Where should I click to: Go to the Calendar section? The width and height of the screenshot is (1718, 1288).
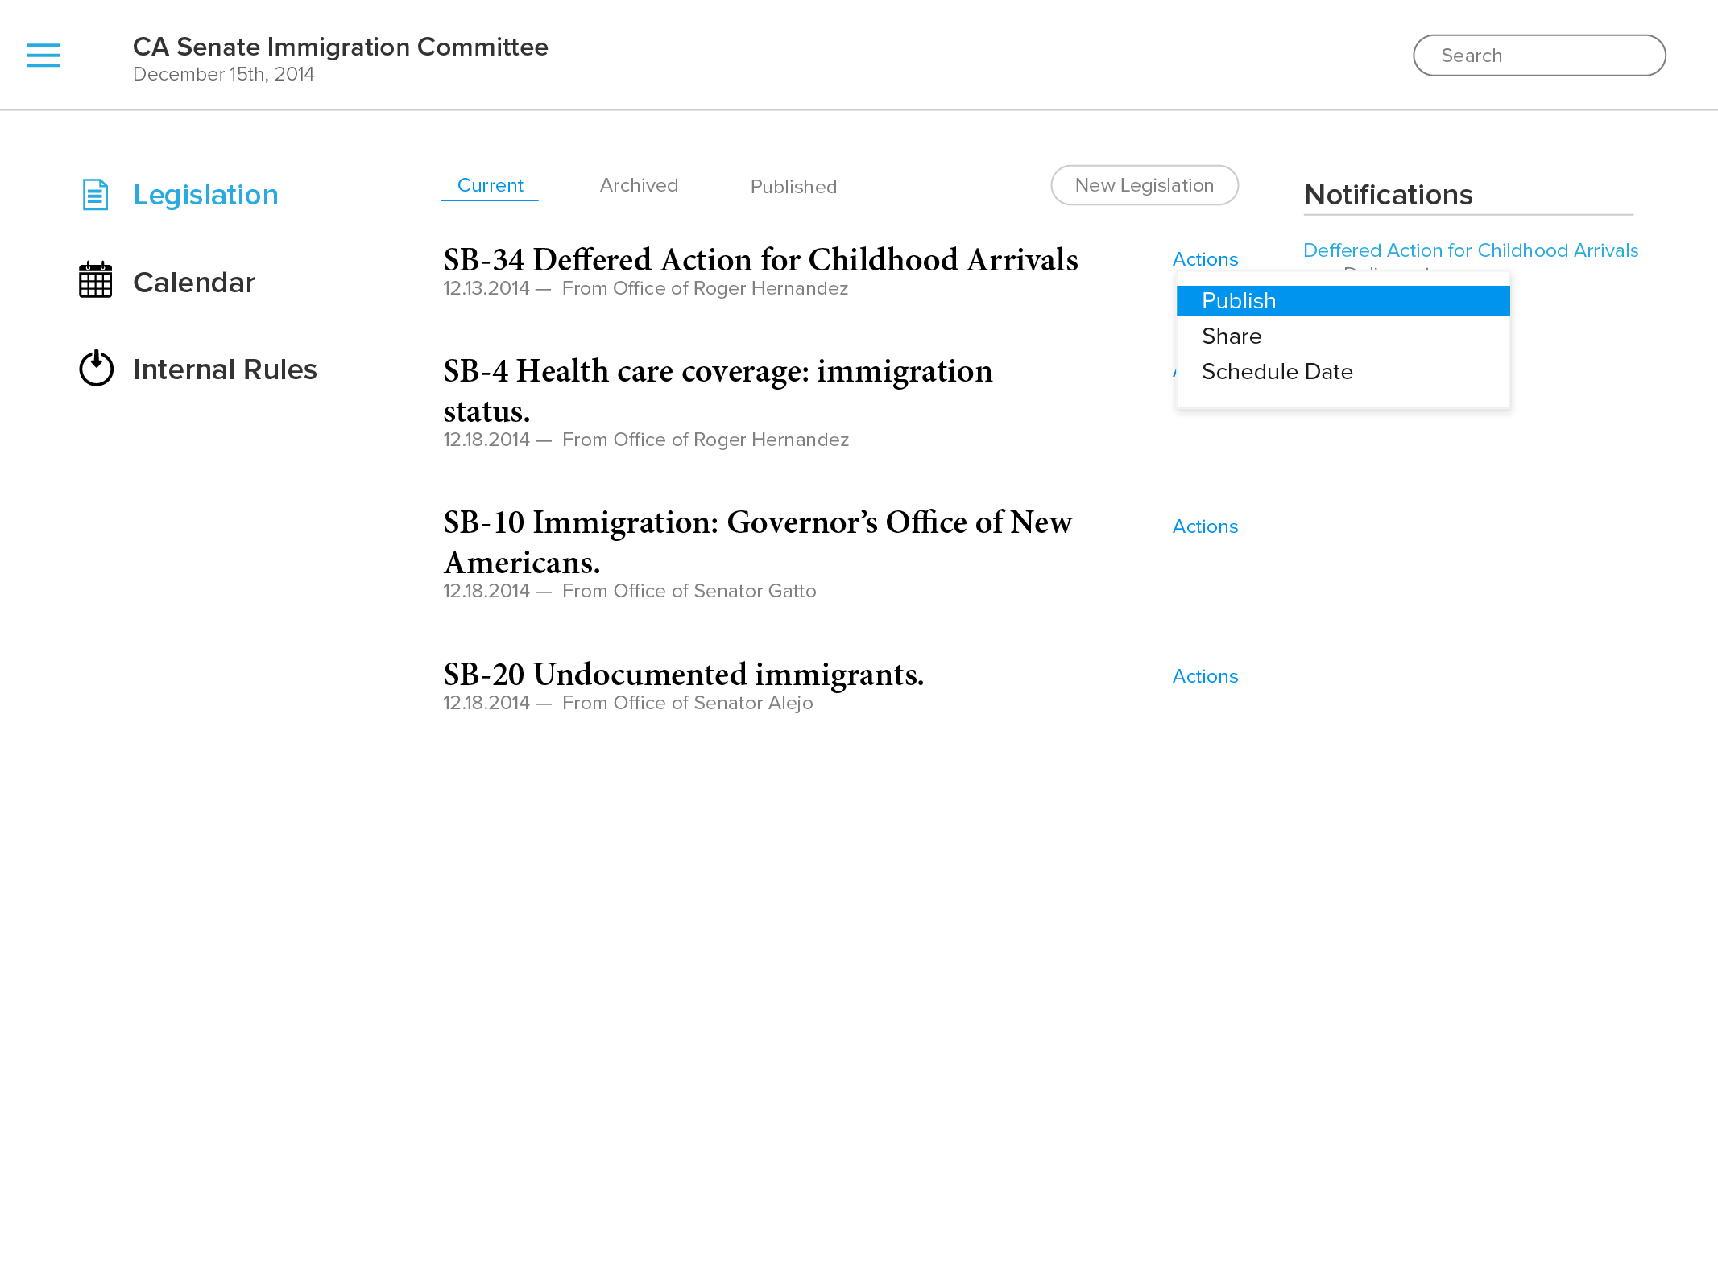pyautogui.click(x=194, y=283)
